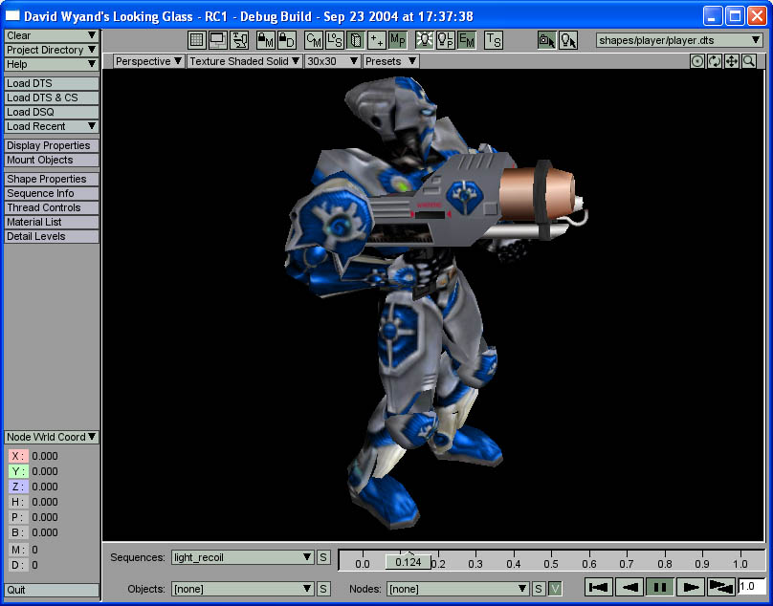Screen dimensions: 773x606
Task: Click the CM toolbar icon
Action: click(x=314, y=40)
